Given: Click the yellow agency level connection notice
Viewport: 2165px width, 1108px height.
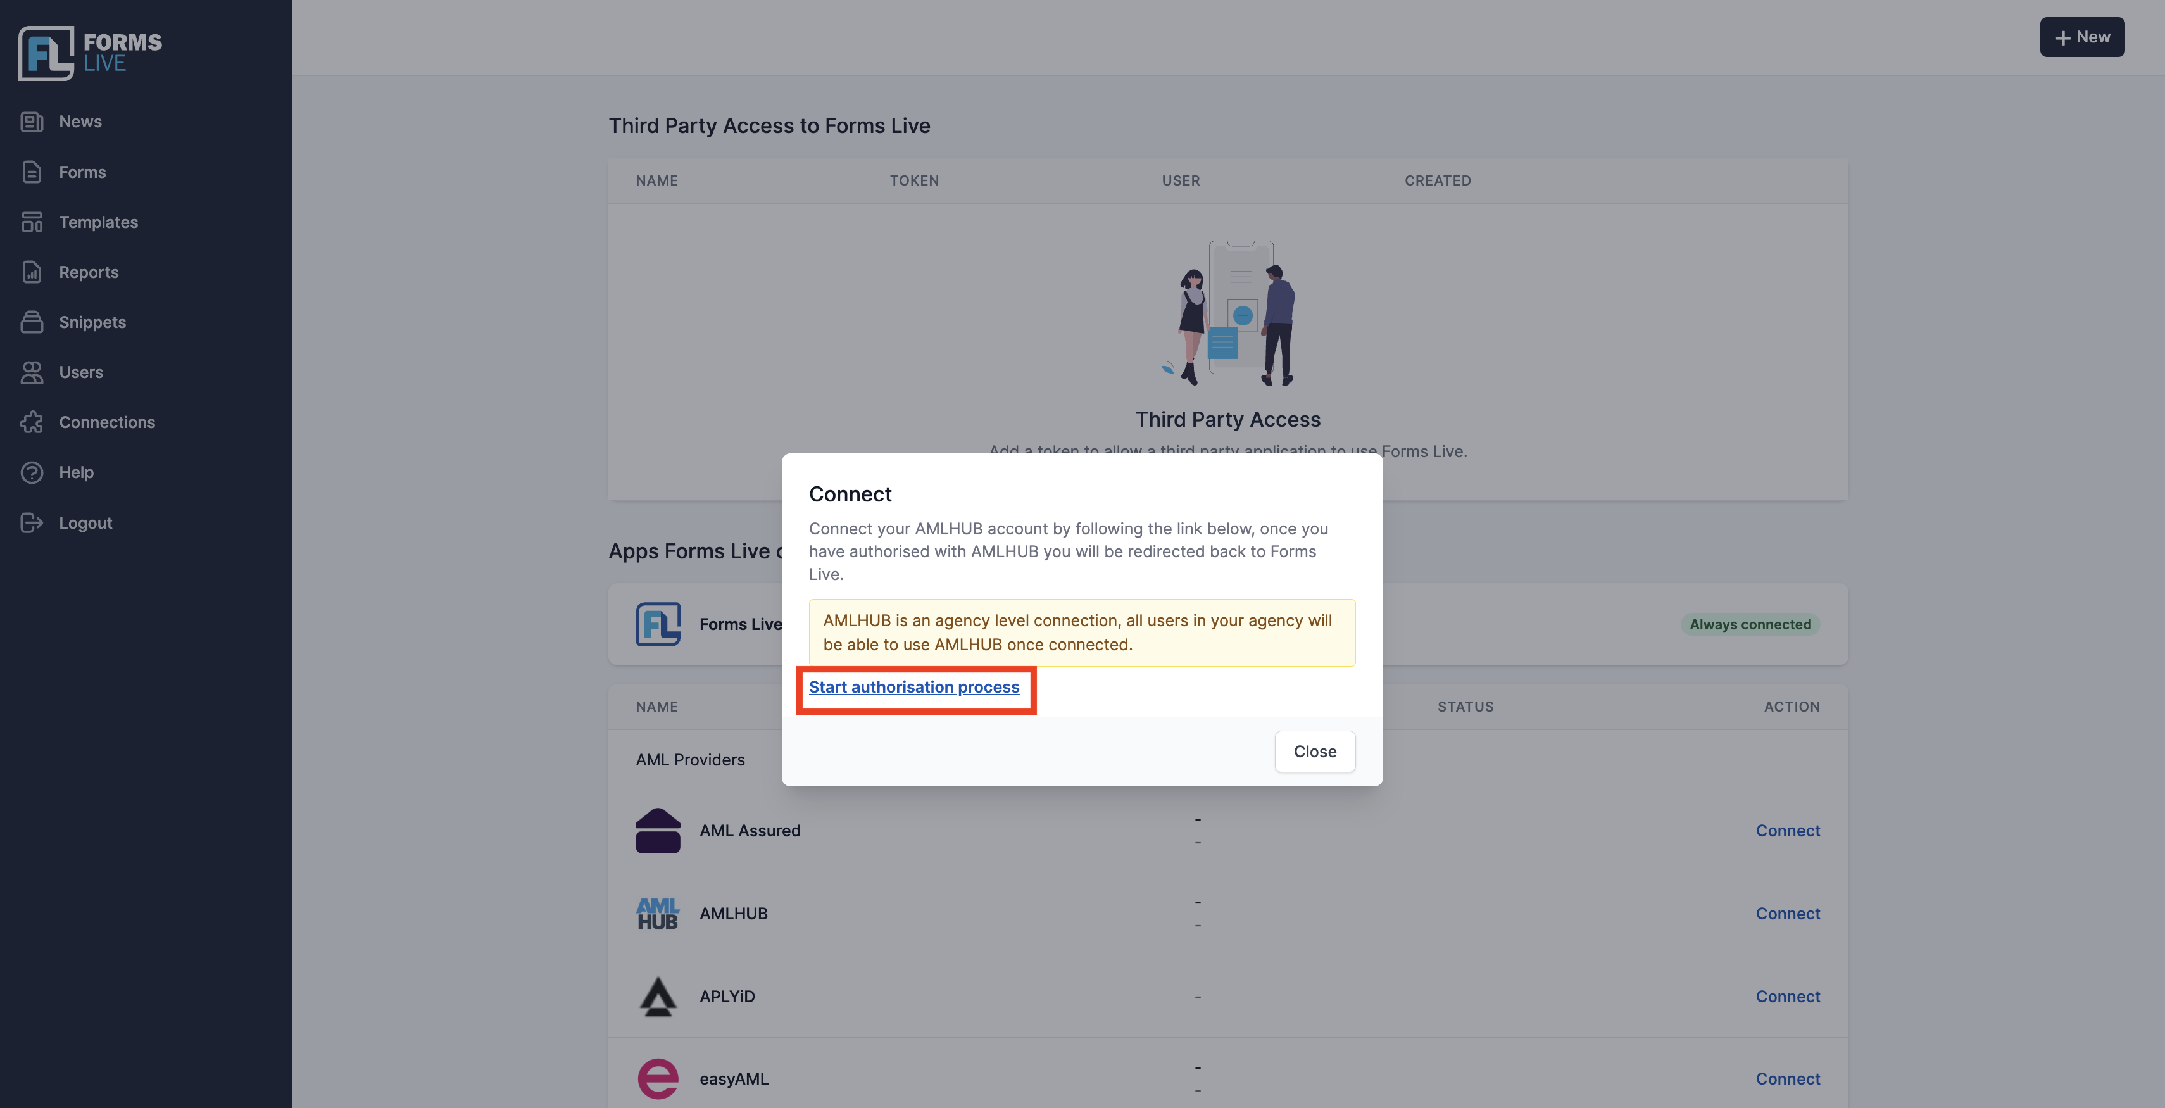Looking at the screenshot, I should pyautogui.click(x=1082, y=632).
